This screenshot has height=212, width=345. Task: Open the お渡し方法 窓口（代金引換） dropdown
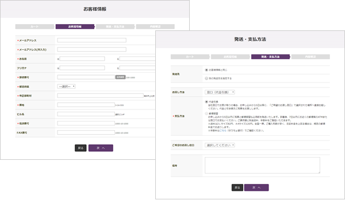click(220, 92)
